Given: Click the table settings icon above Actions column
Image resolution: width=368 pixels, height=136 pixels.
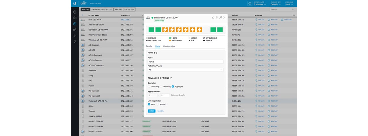Looking at the screenshot, I should 294,15.
